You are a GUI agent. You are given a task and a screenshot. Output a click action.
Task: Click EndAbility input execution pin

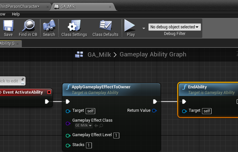click(x=184, y=102)
